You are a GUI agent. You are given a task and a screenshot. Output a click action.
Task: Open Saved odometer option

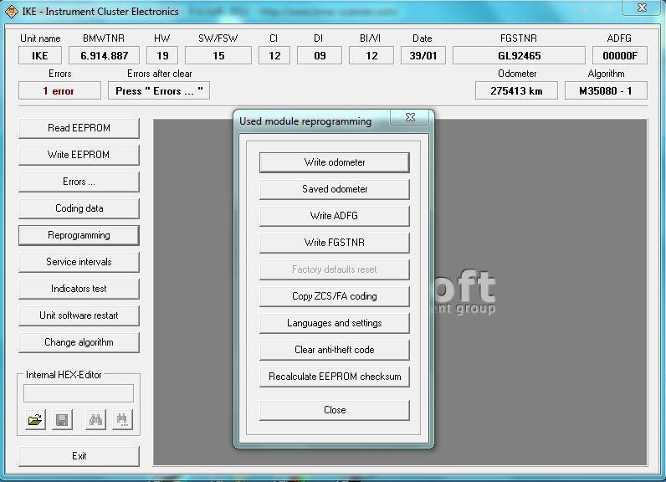point(335,189)
